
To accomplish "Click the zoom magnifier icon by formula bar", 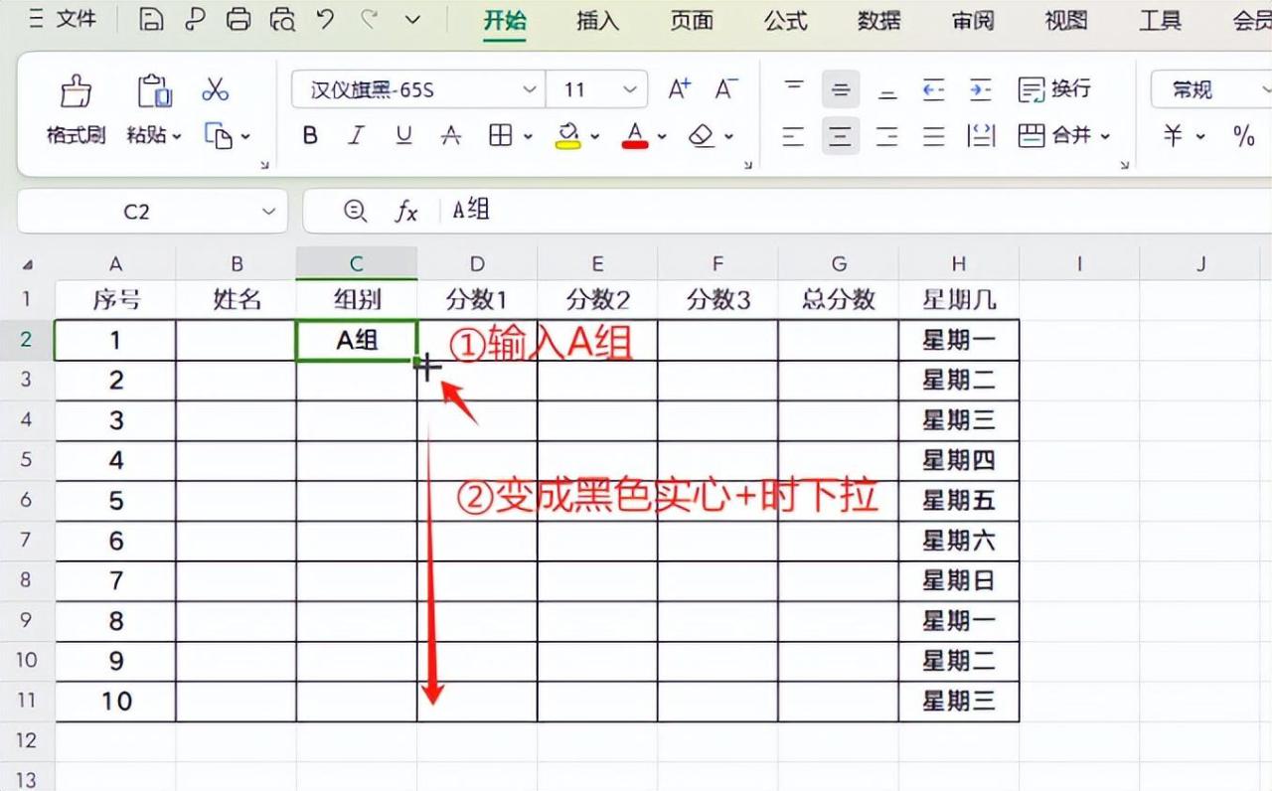I will [355, 211].
